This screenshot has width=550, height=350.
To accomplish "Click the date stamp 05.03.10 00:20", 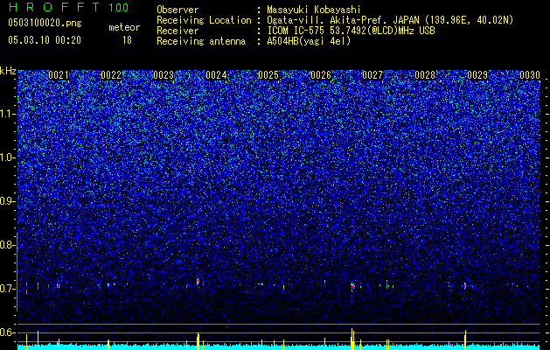I will 45,40.
